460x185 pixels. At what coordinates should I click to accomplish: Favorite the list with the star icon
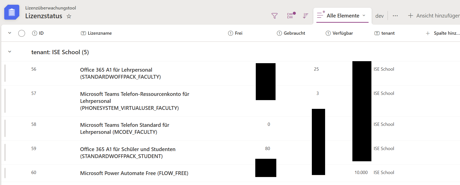point(69,16)
